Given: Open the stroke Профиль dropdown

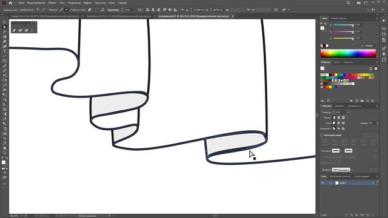Looking at the screenshot, I should click(x=352, y=170).
